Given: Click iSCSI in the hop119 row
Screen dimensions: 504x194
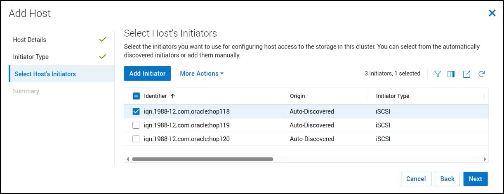Looking at the screenshot, I should pos(383,125).
